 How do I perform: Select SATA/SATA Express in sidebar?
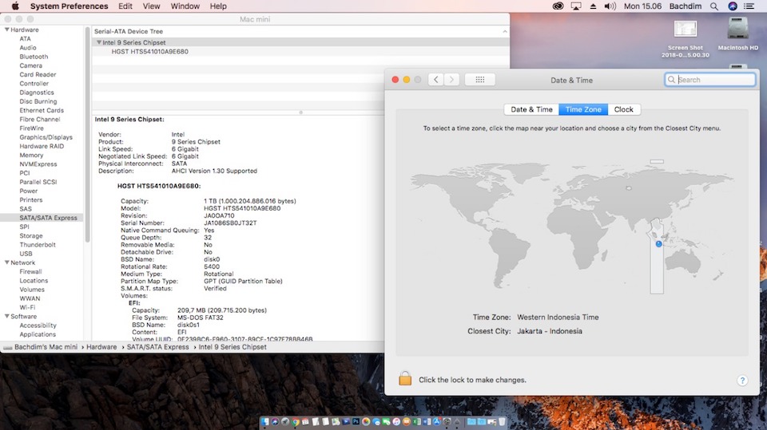49,218
